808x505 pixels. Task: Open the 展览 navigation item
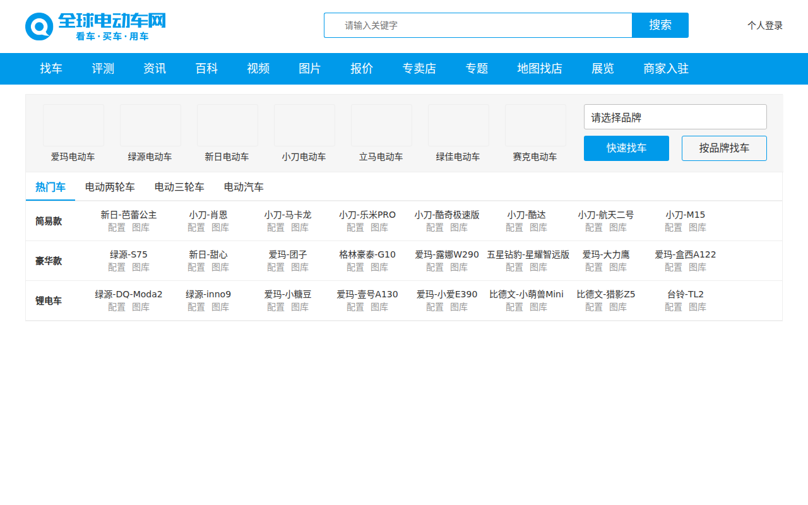pyautogui.click(x=603, y=69)
